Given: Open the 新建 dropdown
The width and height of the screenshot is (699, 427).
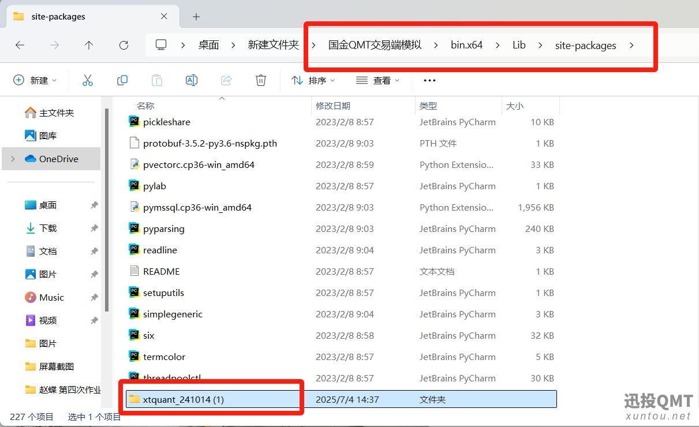Looking at the screenshot, I should 35,80.
